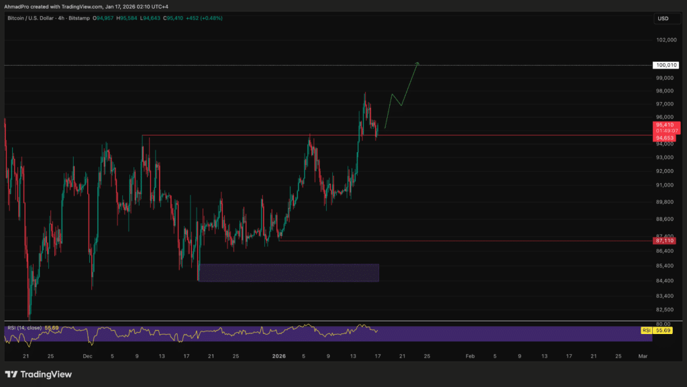Select the red 95,410 price label
The width and height of the screenshot is (687, 387).
665,125
